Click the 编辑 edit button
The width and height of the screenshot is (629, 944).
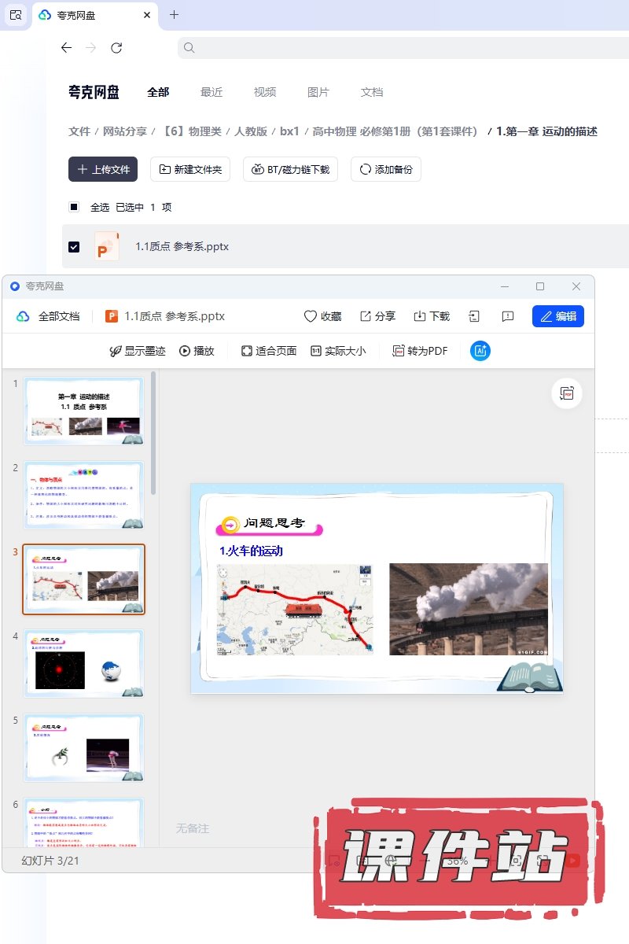557,316
